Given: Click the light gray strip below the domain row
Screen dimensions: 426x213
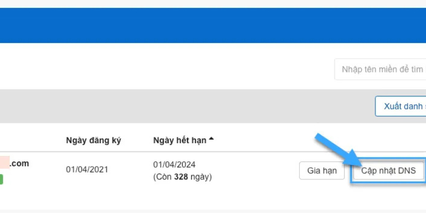Looking at the screenshot, I should click(x=213, y=211).
